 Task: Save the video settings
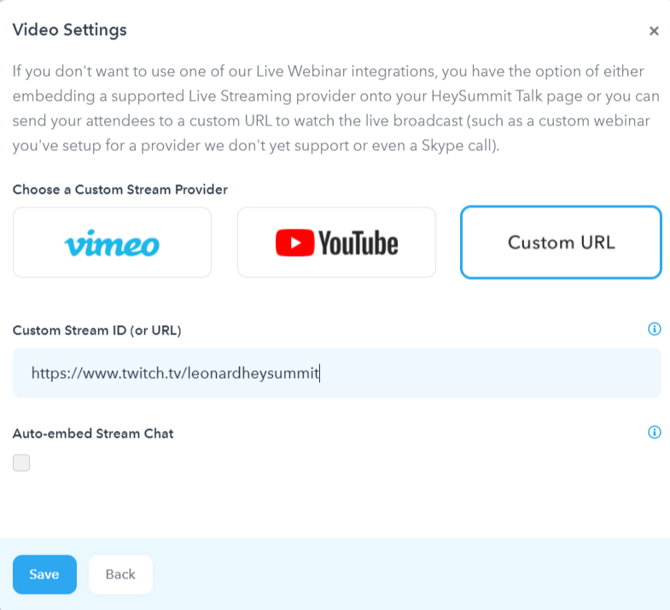45,574
